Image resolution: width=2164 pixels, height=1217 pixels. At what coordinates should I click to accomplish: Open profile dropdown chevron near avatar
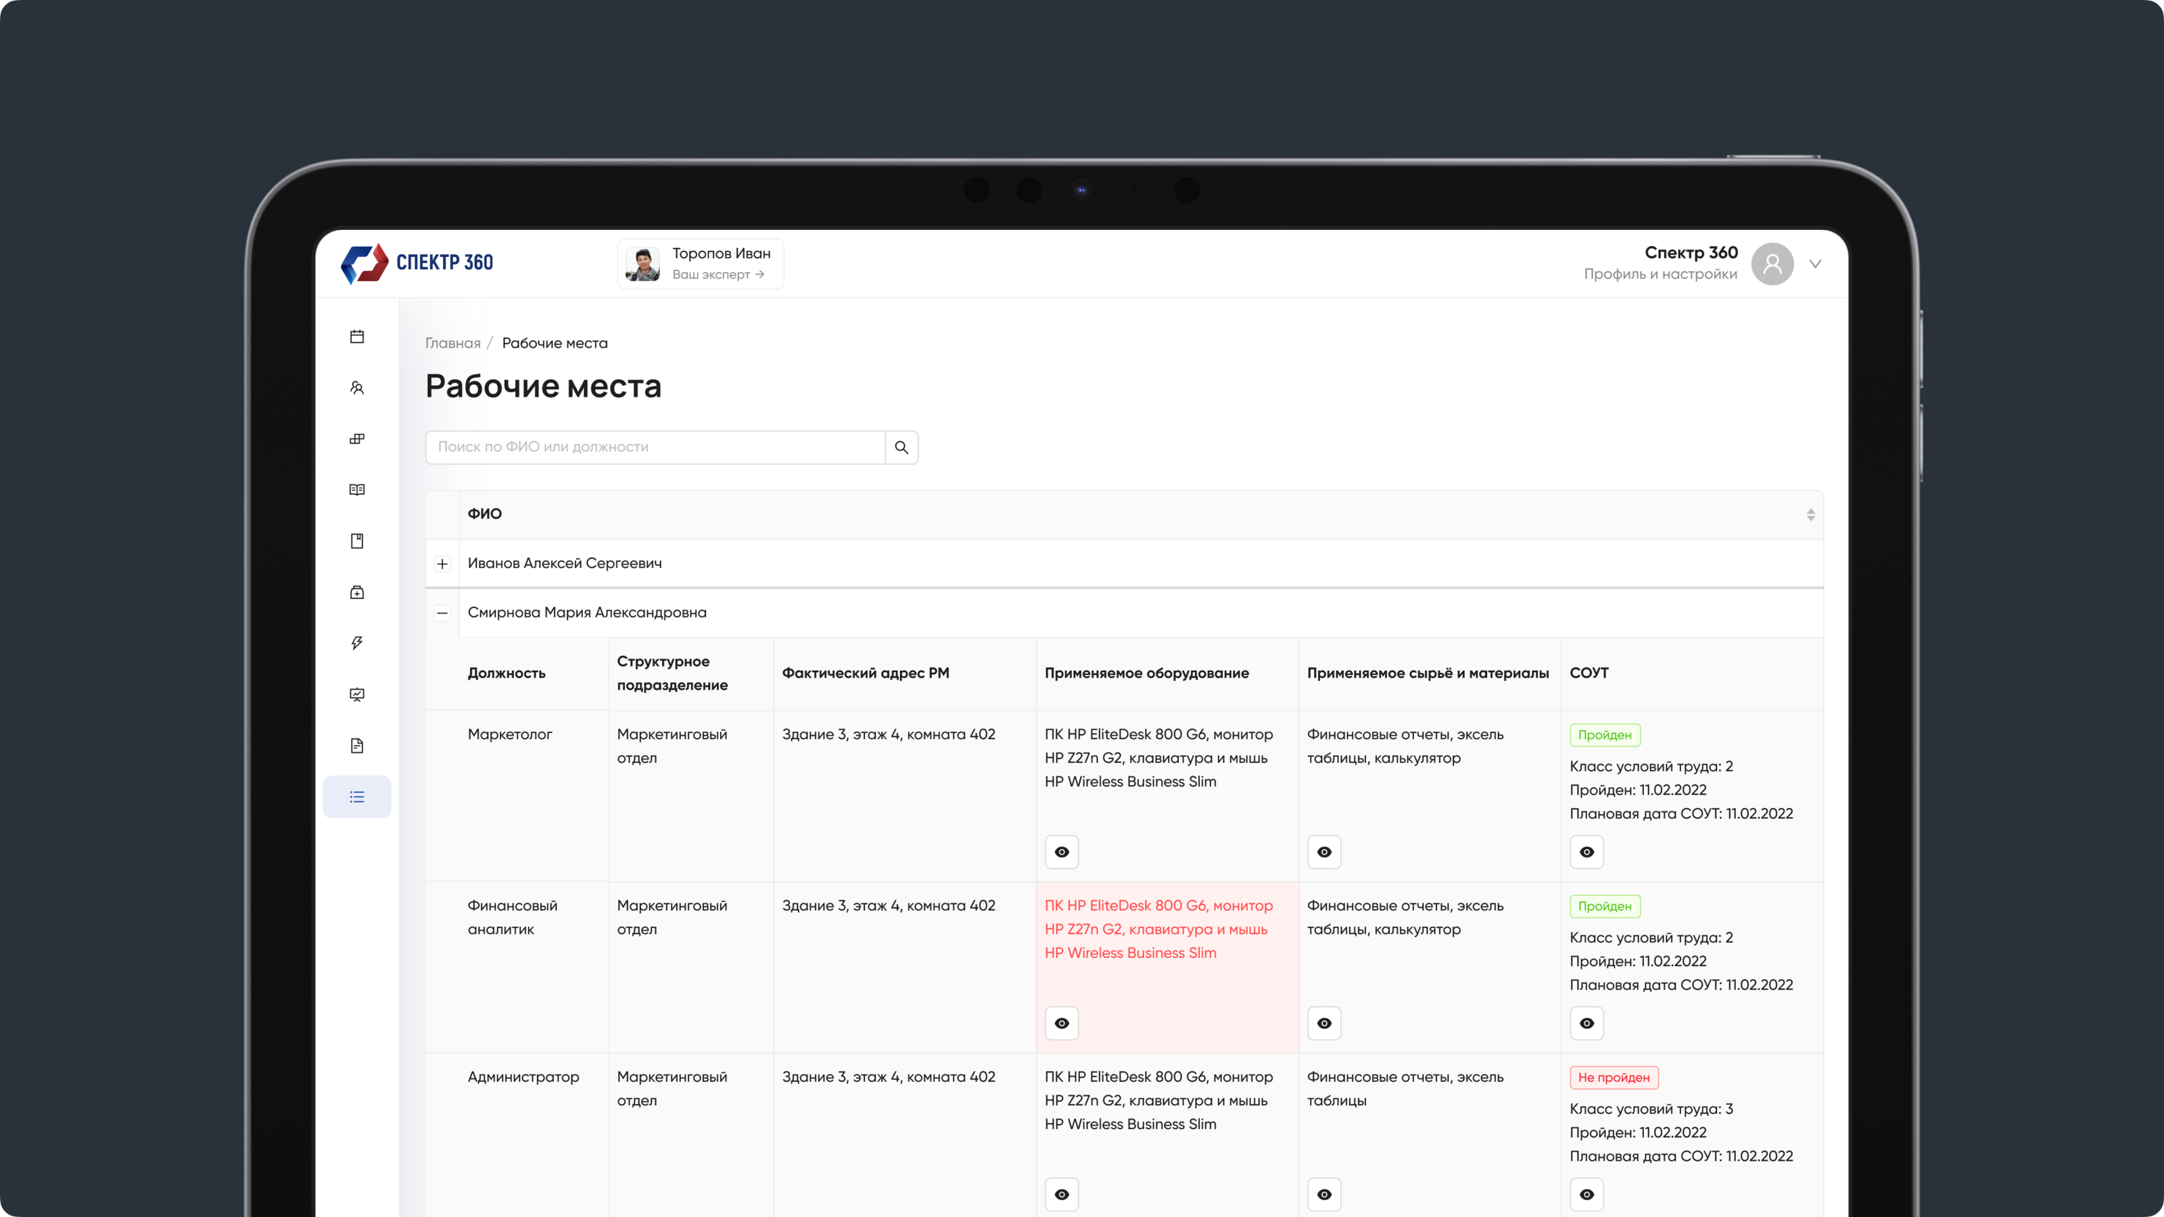1815,264
